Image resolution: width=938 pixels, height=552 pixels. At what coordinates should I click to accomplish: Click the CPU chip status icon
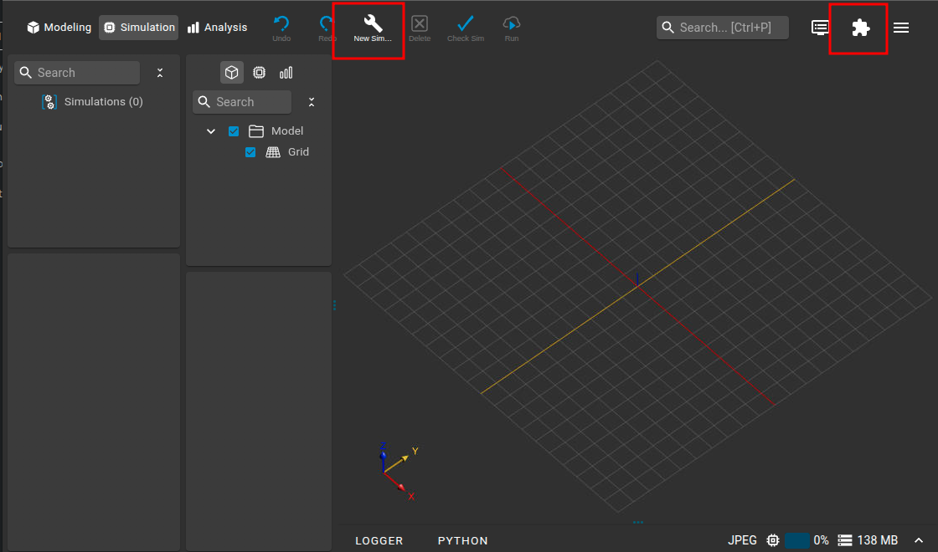(773, 540)
